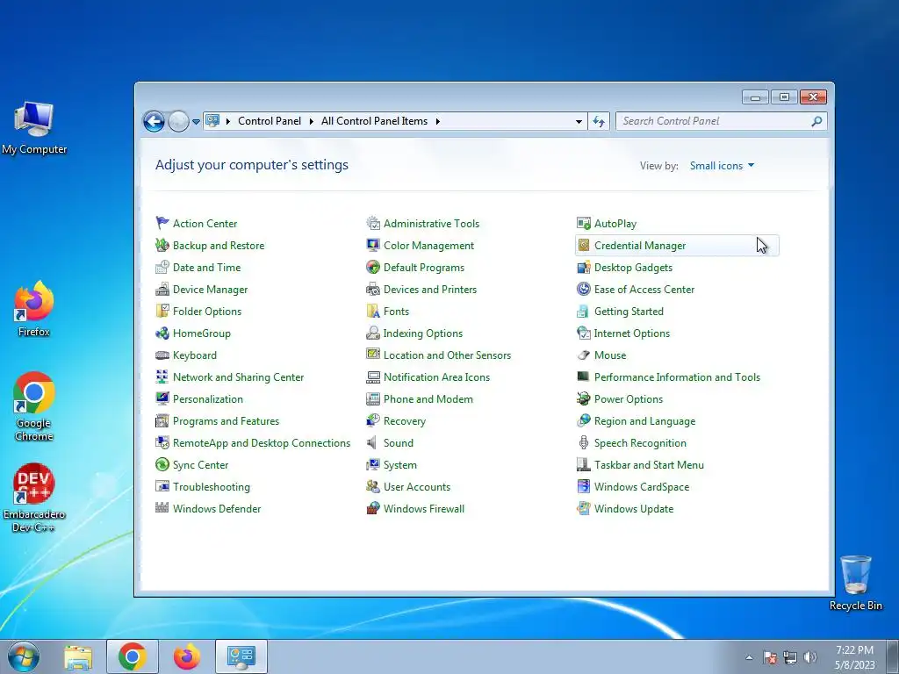
Task: Select the My Computer desktop icon
Action: 34,128
